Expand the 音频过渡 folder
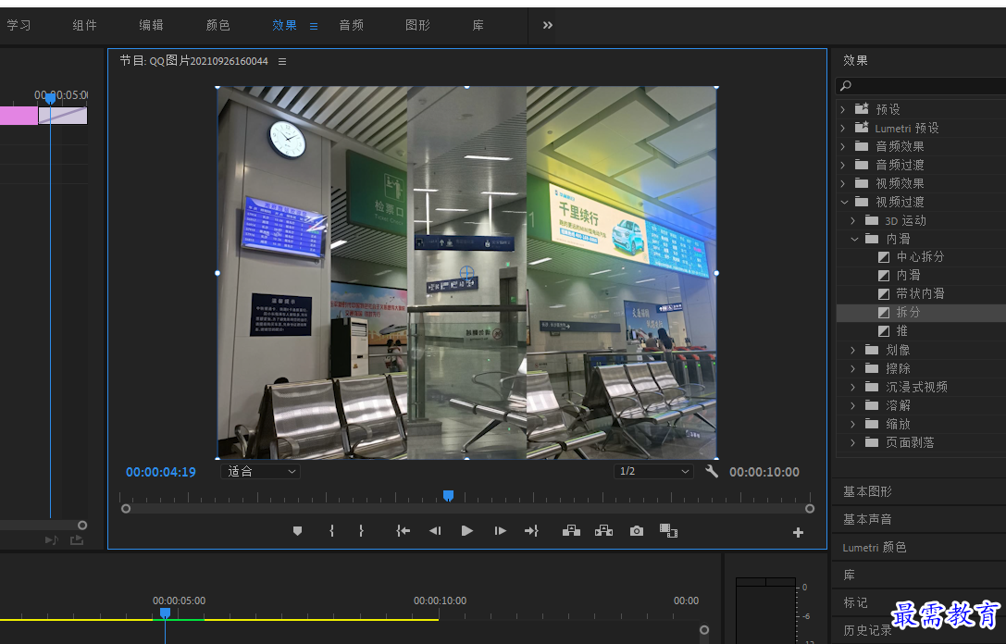 (843, 165)
